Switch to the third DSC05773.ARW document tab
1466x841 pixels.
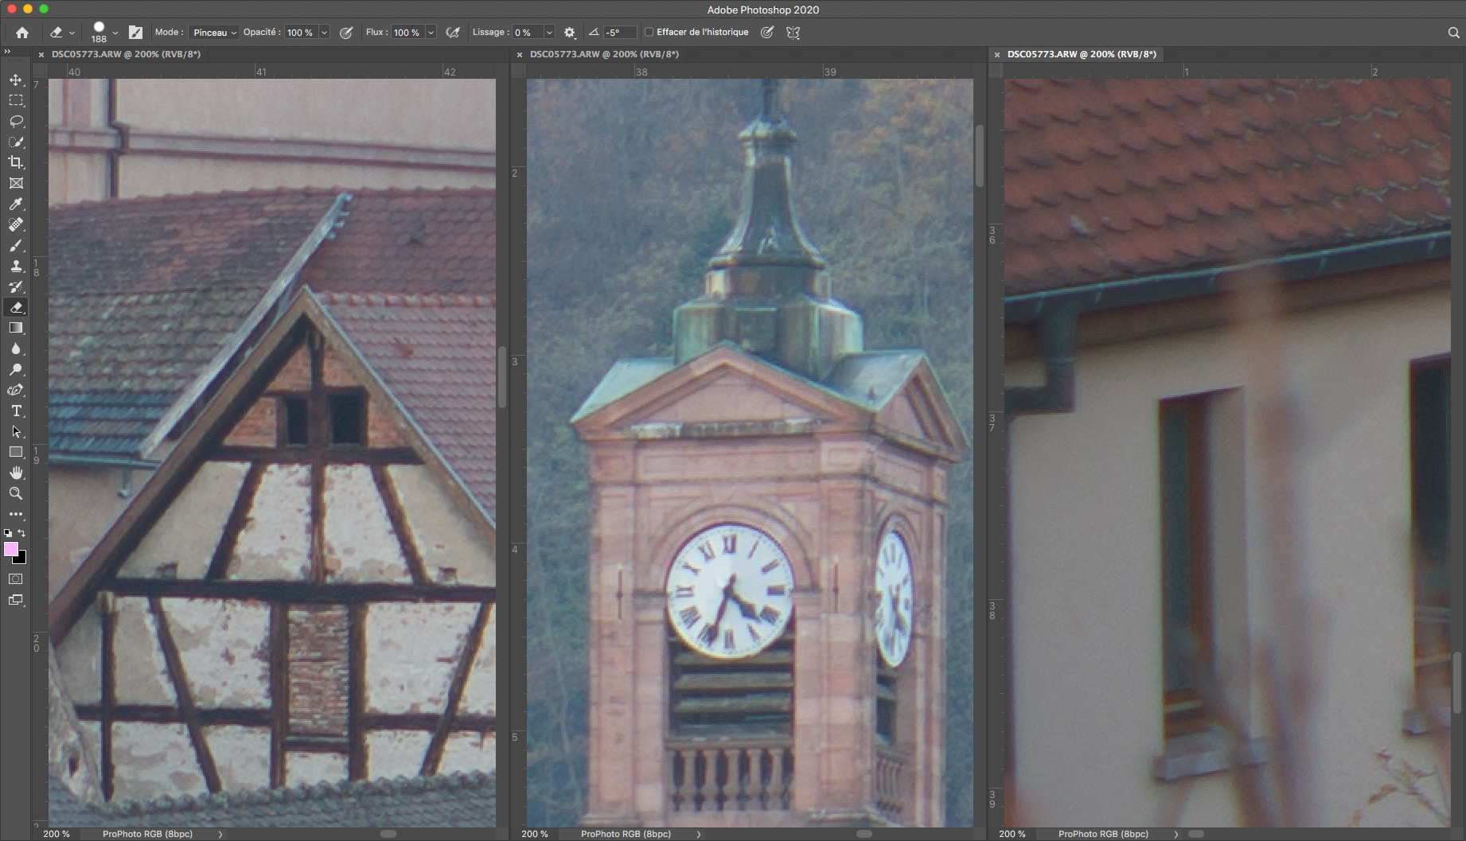click(x=1081, y=54)
